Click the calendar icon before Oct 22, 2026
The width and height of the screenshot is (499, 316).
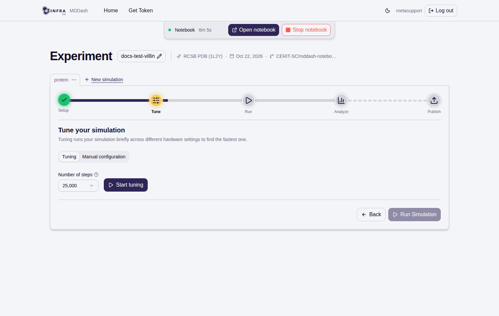232,56
